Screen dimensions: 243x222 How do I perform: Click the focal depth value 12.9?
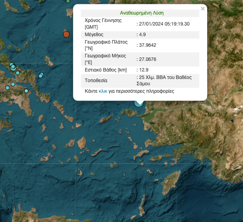point(144,70)
